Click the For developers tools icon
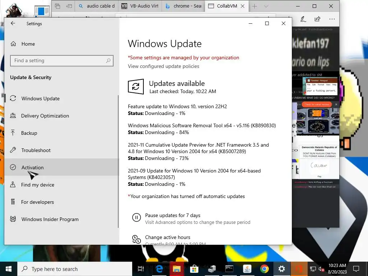368x276 pixels. [13, 202]
